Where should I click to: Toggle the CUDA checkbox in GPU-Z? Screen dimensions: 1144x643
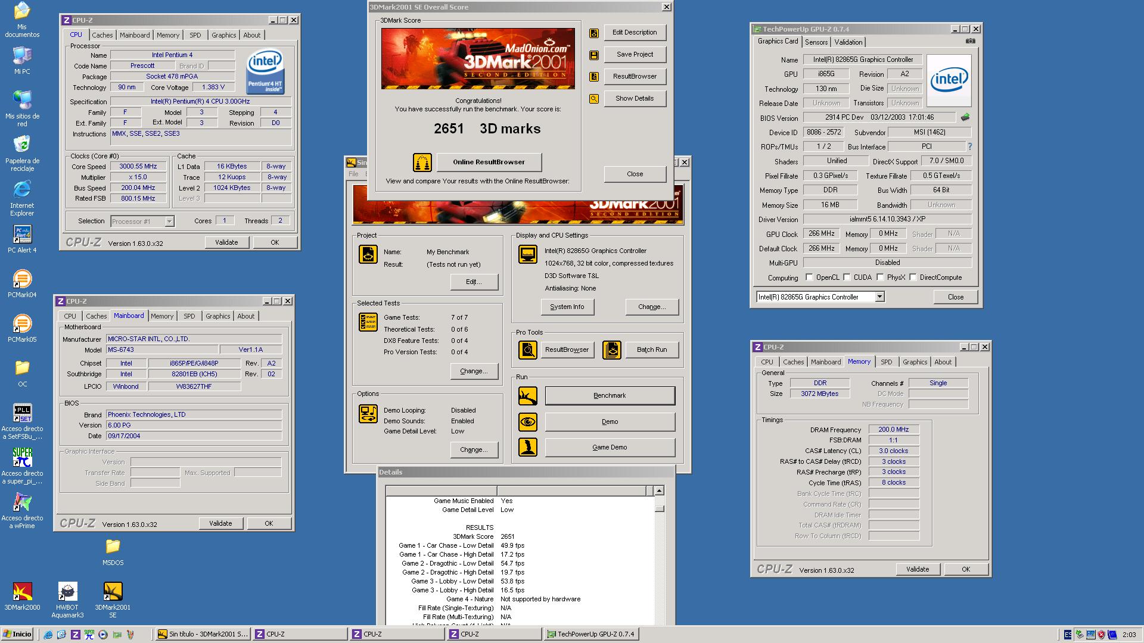(x=847, y=277)
